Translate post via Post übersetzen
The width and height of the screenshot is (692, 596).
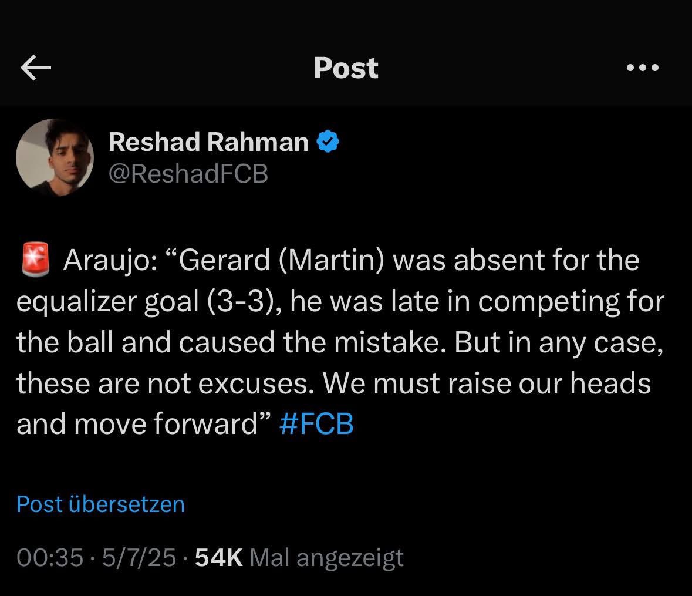[x=100, y=504]
